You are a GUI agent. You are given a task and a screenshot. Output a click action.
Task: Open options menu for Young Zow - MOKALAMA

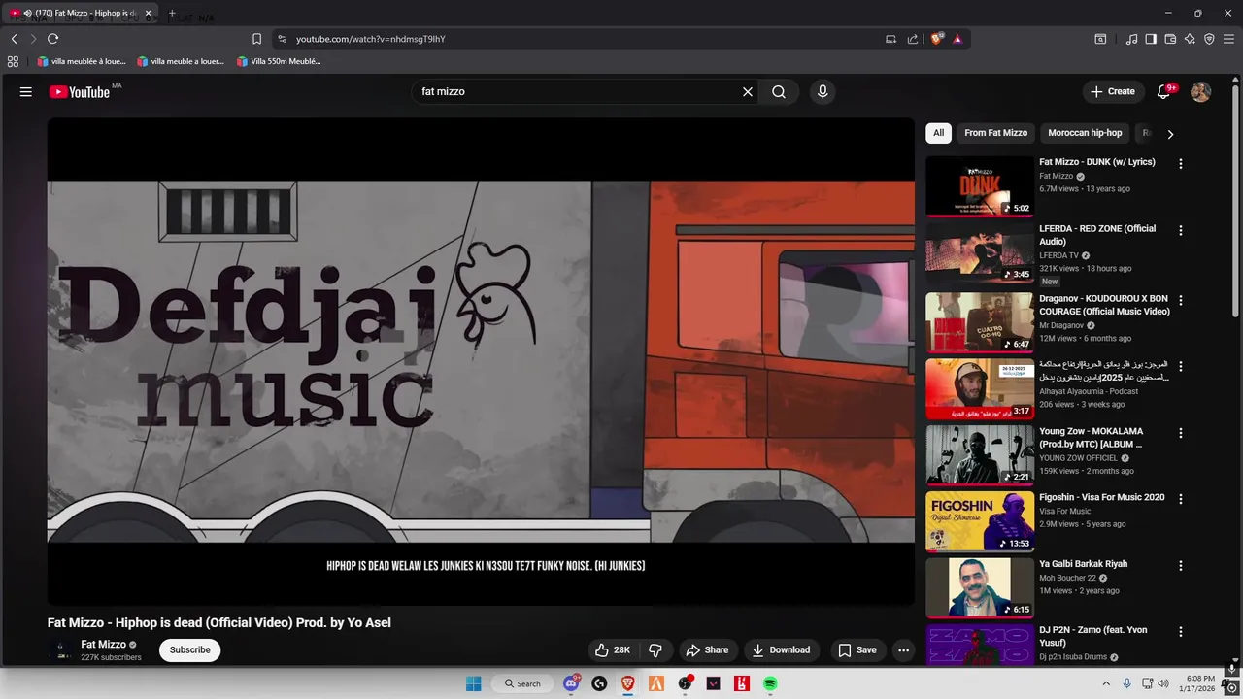(x=1181, y=433)
